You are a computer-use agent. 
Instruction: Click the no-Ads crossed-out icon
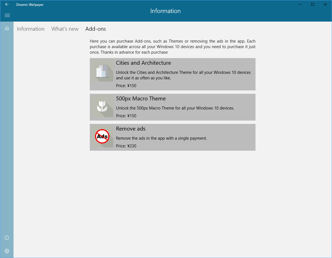click(102, 136)
